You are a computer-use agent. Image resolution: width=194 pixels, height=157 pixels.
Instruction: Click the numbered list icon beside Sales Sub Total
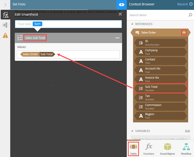20,38
